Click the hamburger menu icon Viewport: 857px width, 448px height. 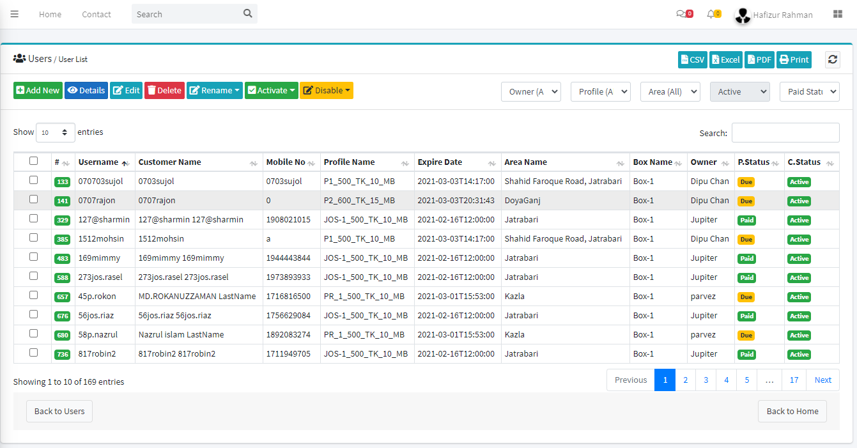14,14
